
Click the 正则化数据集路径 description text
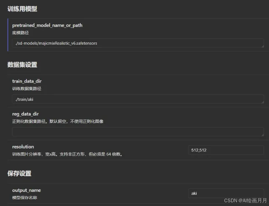58,121
